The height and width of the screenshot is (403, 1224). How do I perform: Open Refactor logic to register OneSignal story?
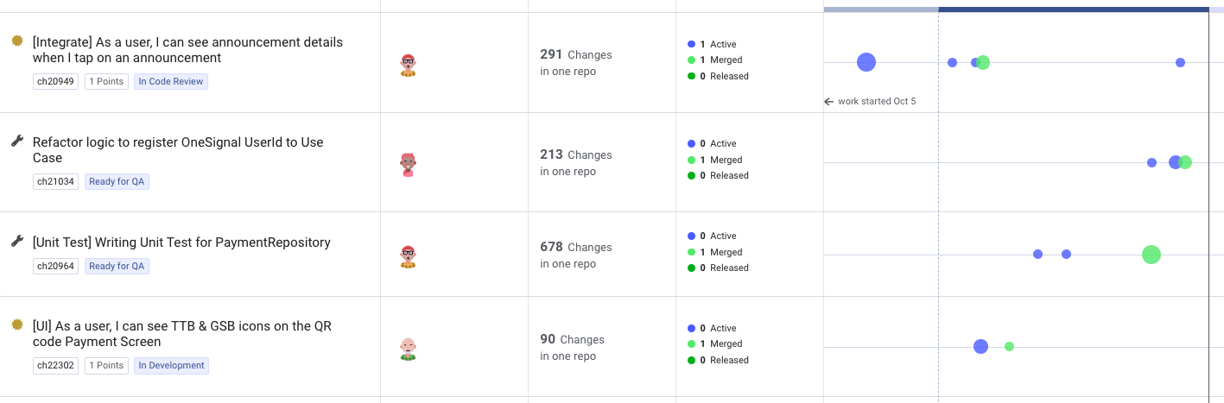pyautogui.click(x=178, y=150)
